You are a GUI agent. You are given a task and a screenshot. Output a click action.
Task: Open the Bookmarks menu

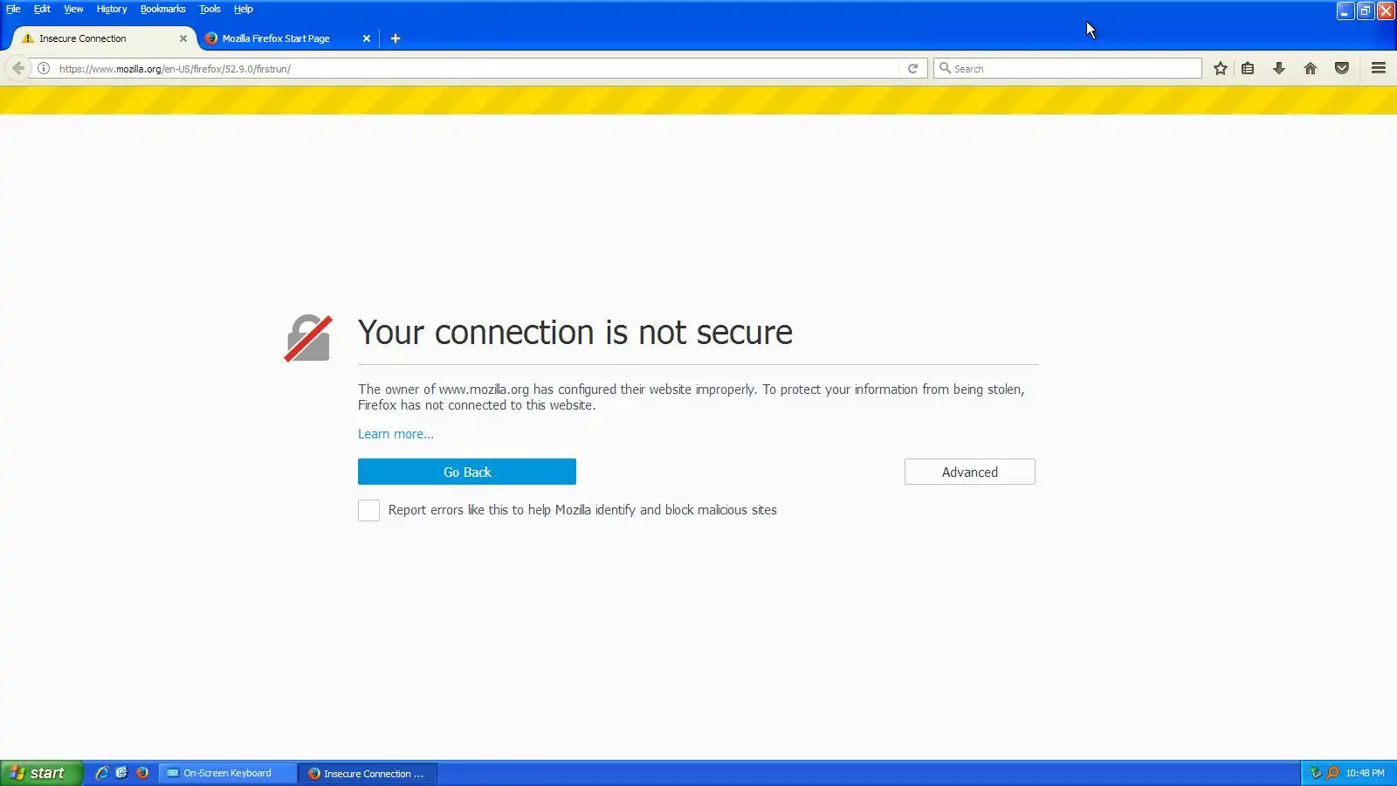point(162,9)
